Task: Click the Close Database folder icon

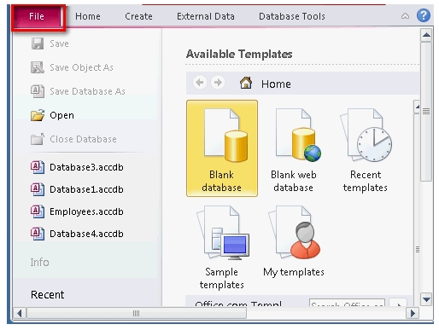Action: pyautogui.click(x=38, y=139)
